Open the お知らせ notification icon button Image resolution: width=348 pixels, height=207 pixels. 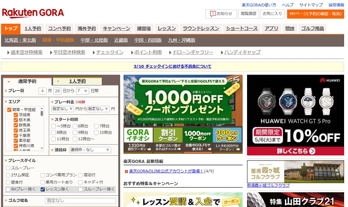pyautogui.click(x=221, y=14)
